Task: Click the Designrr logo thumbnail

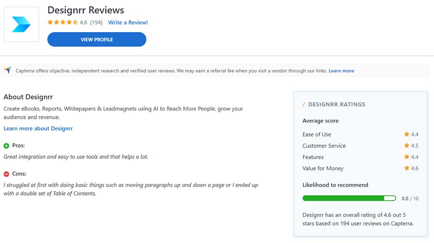Action: pos(21,24)
